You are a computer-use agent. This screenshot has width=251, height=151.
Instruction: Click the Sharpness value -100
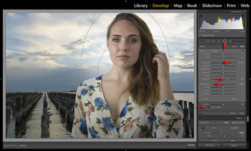click(240, 84)
